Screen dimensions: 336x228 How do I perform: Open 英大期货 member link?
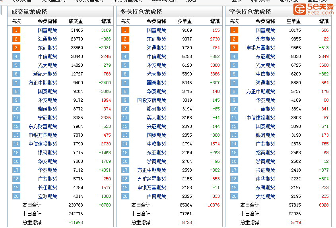click(x=156, y=118)
